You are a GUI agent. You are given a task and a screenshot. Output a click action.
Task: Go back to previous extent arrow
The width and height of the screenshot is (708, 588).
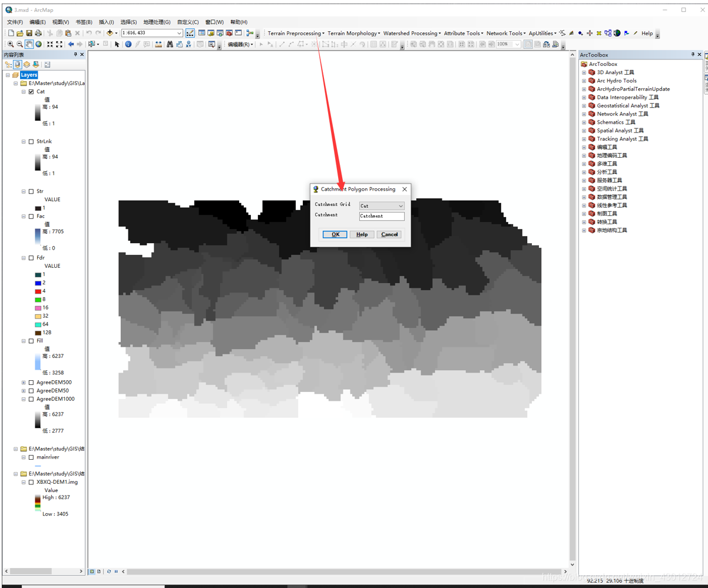pyautogui.click(x=71, y=44)
